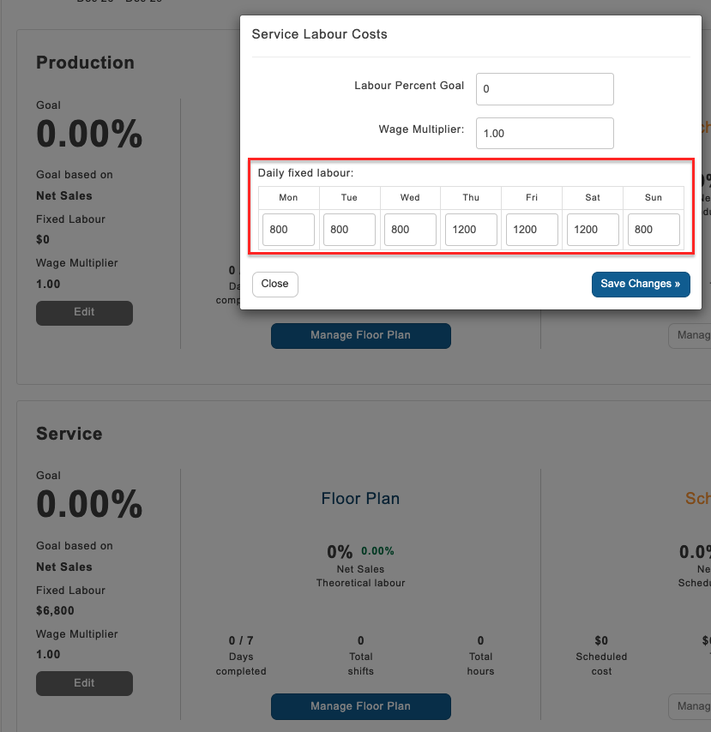Image resolution: width=711 pixels, height=732 pixels.
Task: Select the Sun daily fixed labour field
Action: (654, 230)
